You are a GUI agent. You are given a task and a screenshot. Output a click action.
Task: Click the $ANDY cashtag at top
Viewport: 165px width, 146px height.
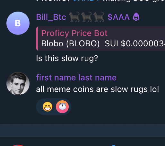(87, 1)
